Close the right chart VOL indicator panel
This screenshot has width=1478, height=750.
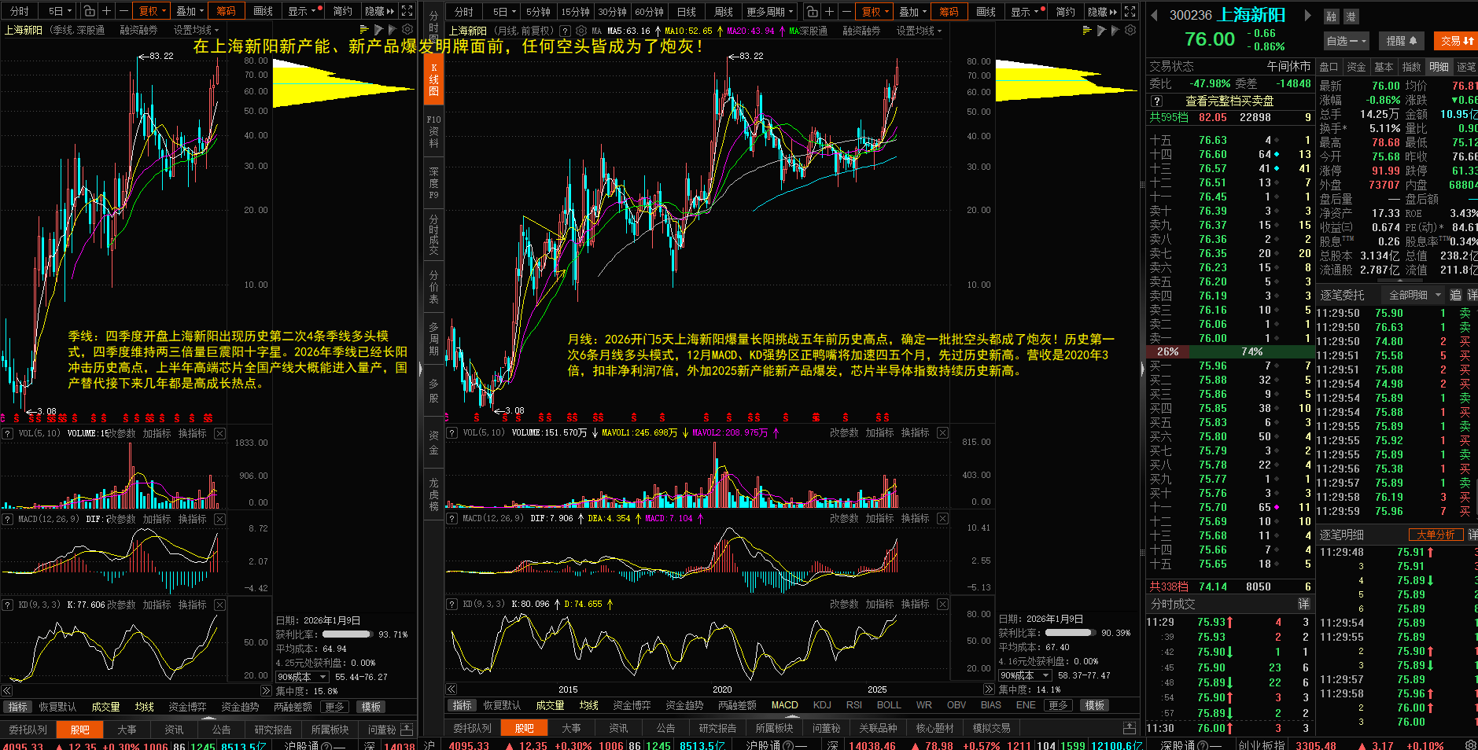[x=942, y=432]
